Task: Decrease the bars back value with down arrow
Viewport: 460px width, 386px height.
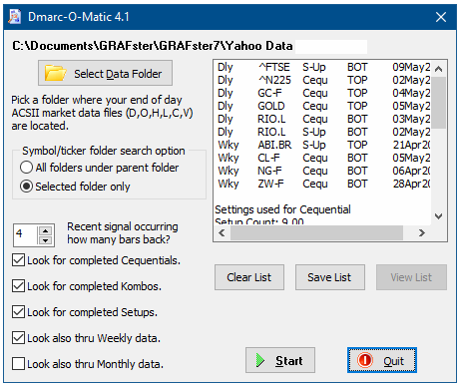Action: coord(45,240)
